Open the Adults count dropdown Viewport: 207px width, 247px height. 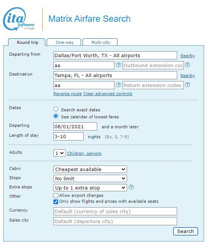[x=59, y=153]
